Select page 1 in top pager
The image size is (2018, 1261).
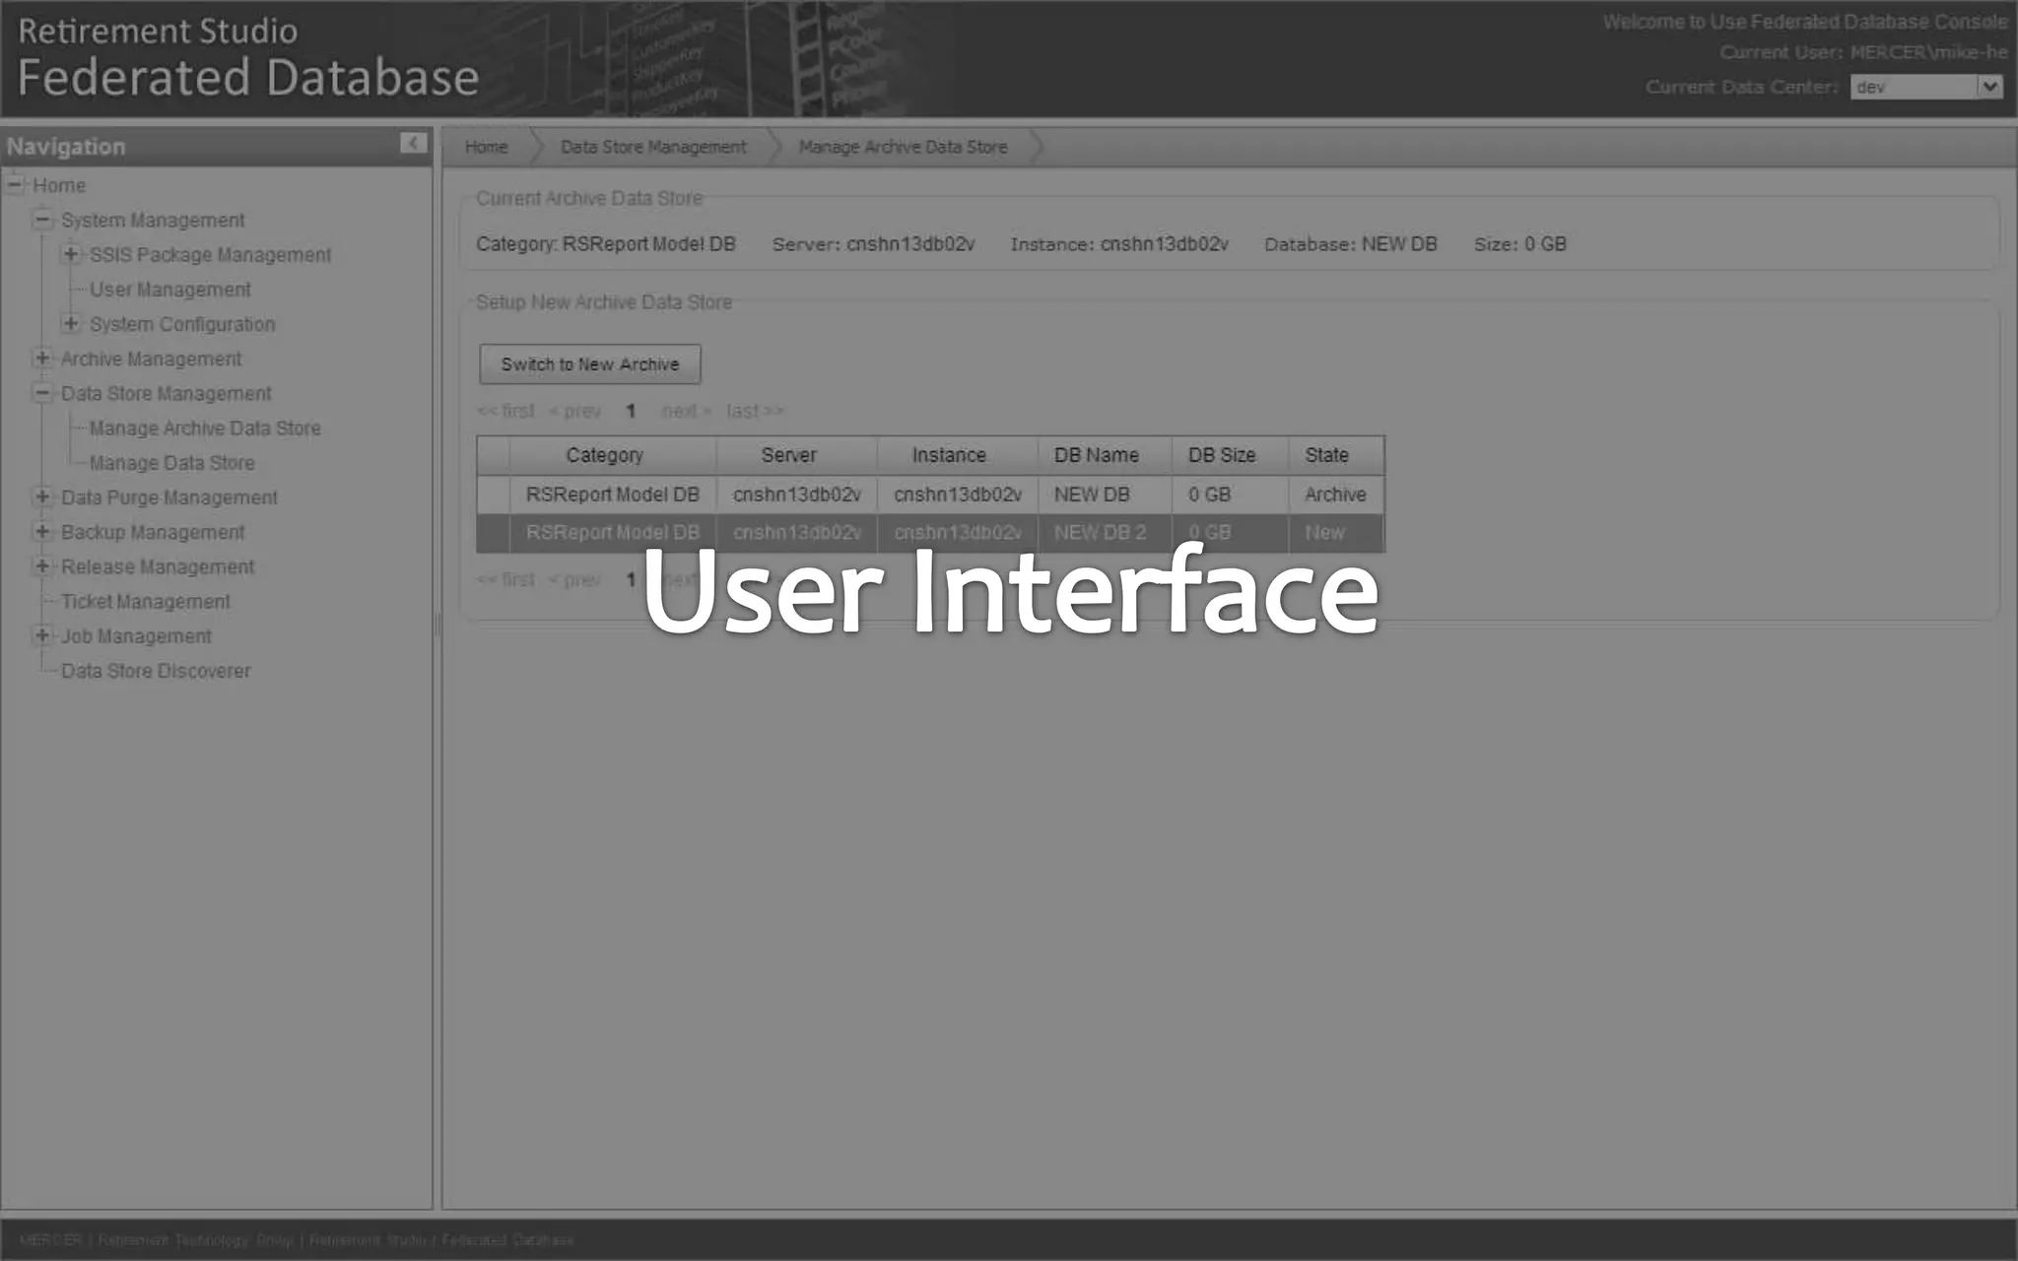(x=631, y=411)
